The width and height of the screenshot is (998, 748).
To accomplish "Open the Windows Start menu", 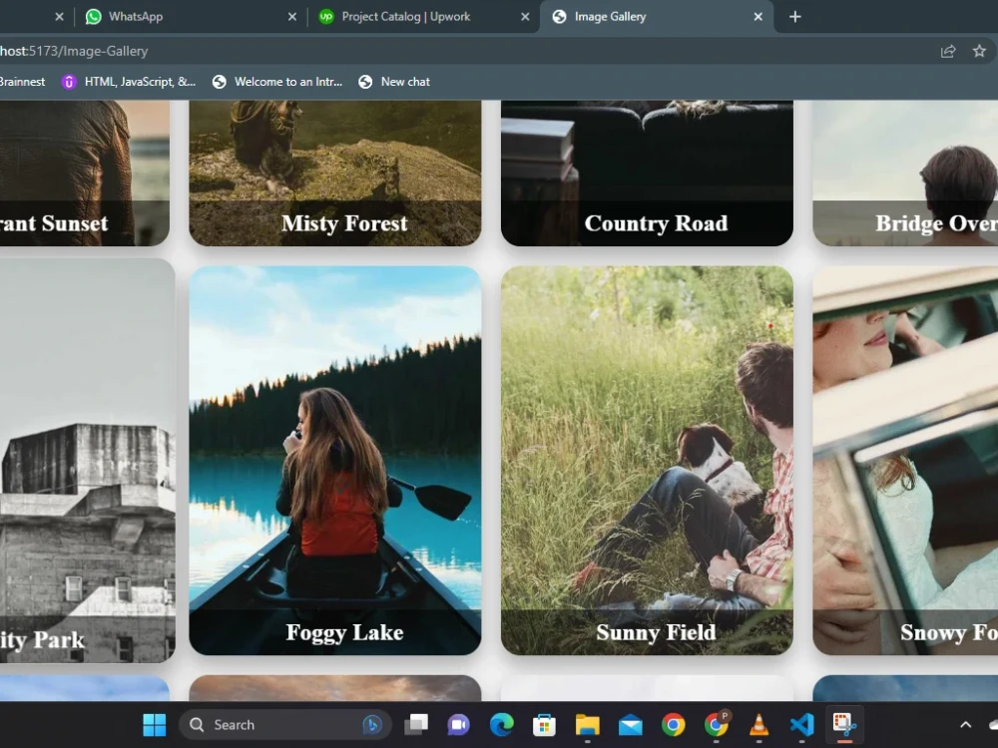I will (154, 724).
